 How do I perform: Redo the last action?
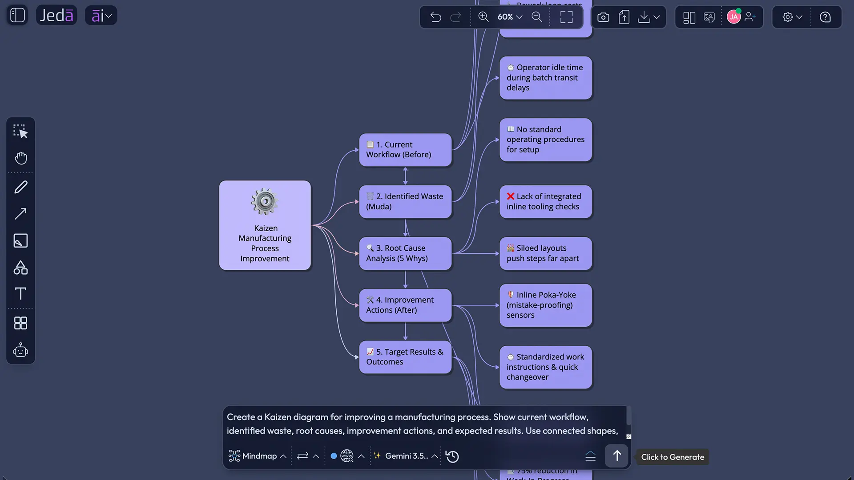[x=456, y=17]
